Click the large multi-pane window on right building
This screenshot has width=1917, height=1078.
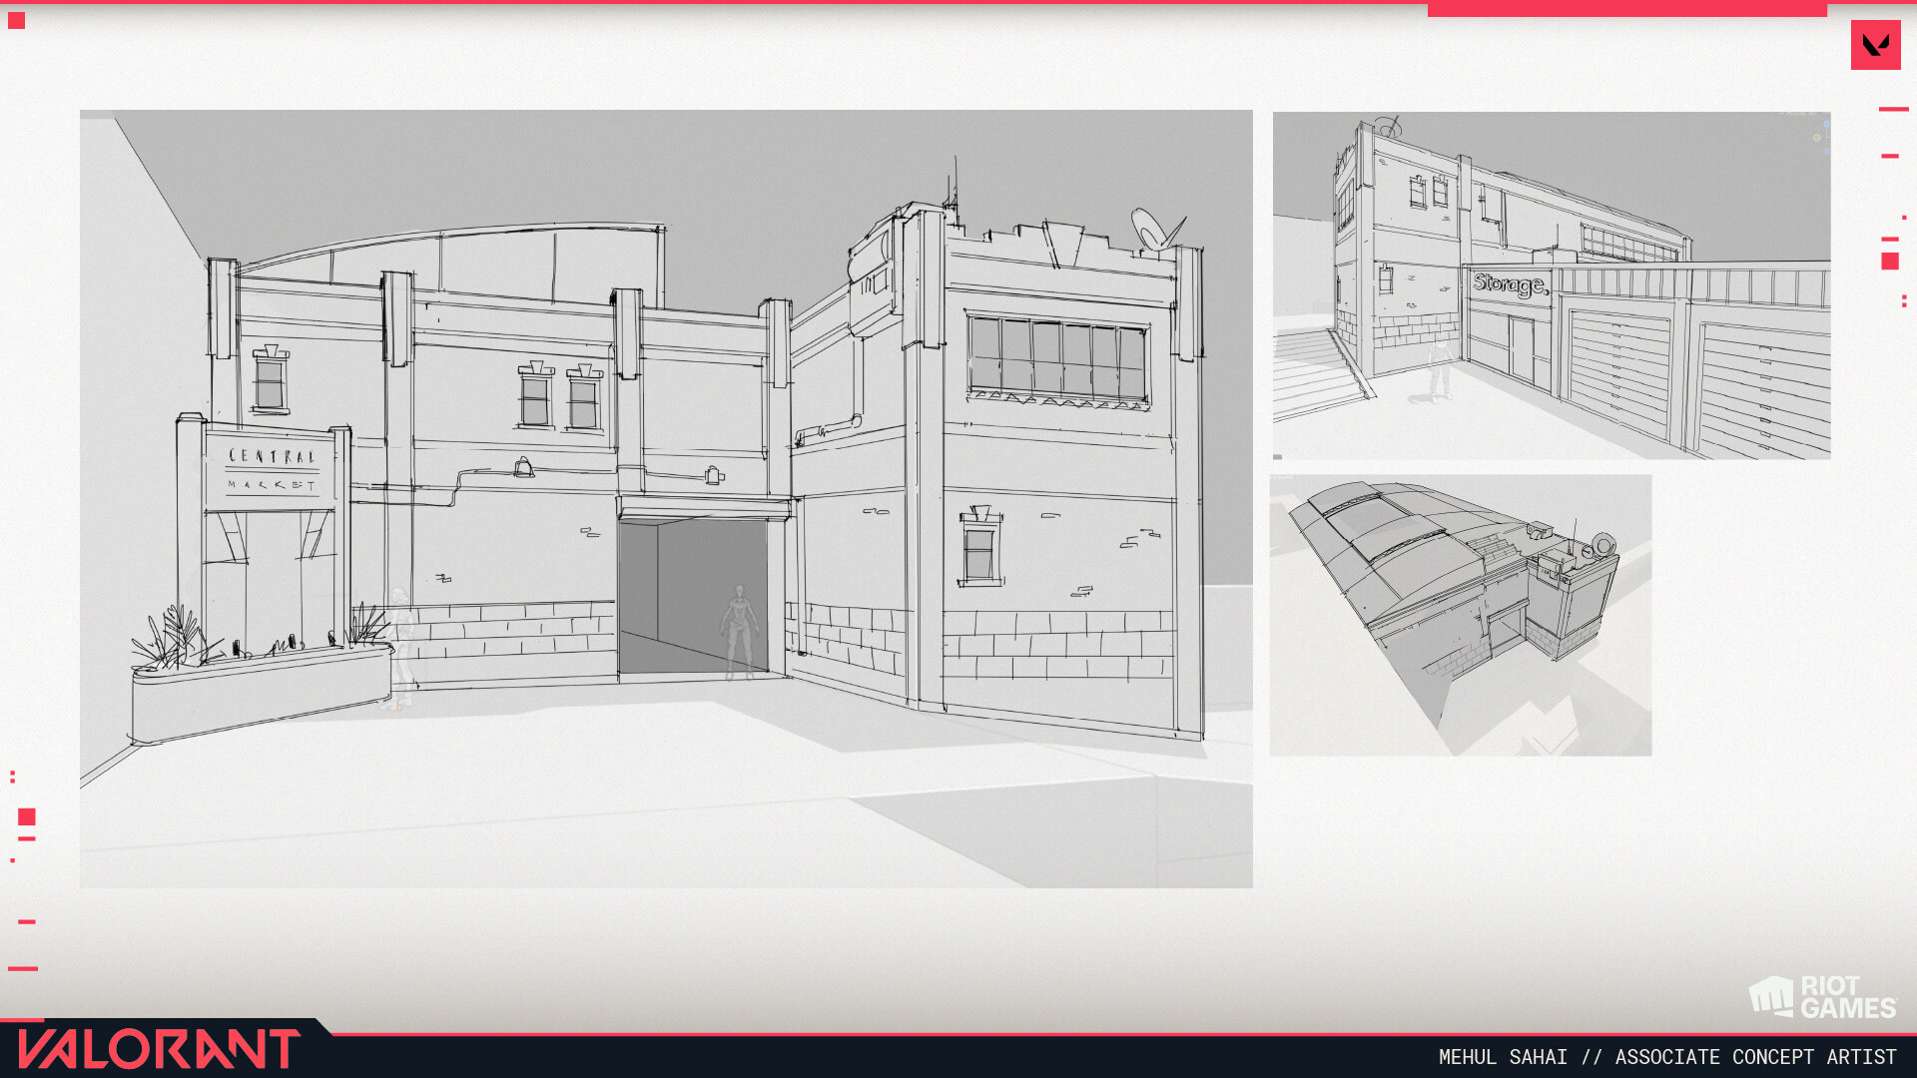click(x=1057, y=356)
